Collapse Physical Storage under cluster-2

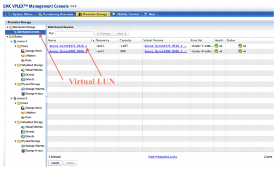(15, 141)
